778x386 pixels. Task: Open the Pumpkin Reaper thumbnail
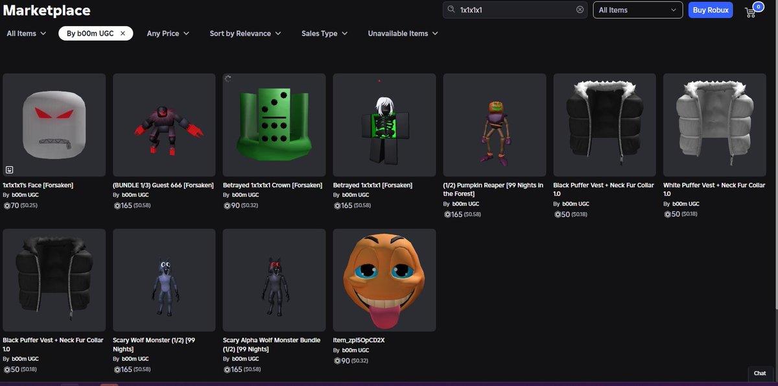pyautogui.click(x=495, y=125)
